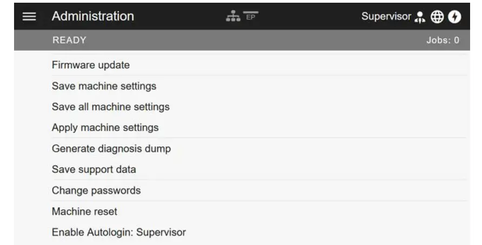Choose Save all machine settings

pyautogui.click(x=110, y=107)
